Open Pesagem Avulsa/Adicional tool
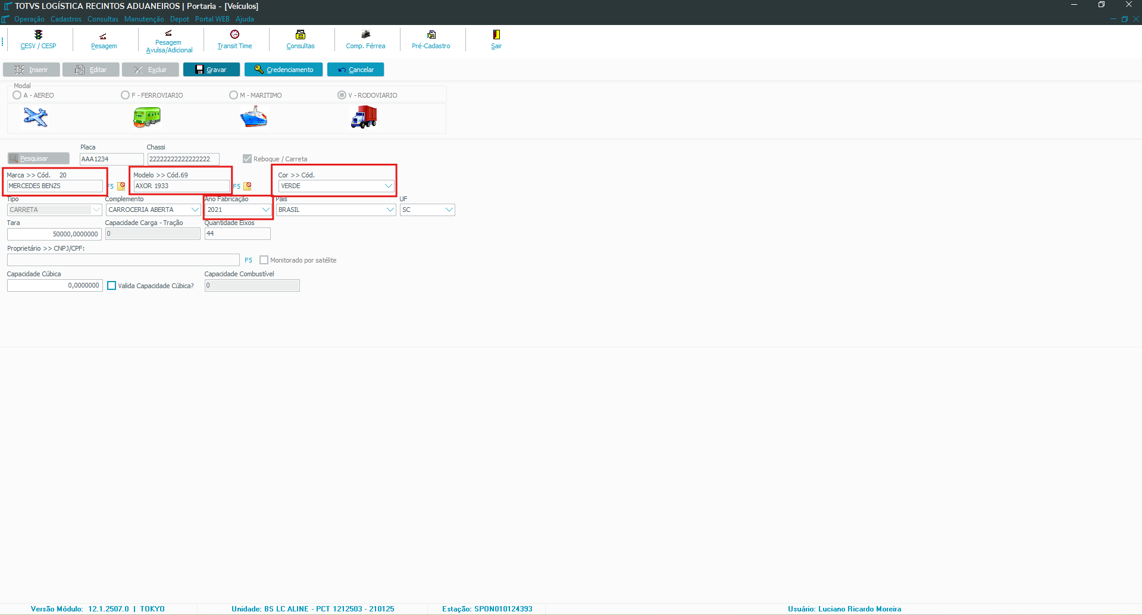 pyautogui.click(x=169, y=41)
